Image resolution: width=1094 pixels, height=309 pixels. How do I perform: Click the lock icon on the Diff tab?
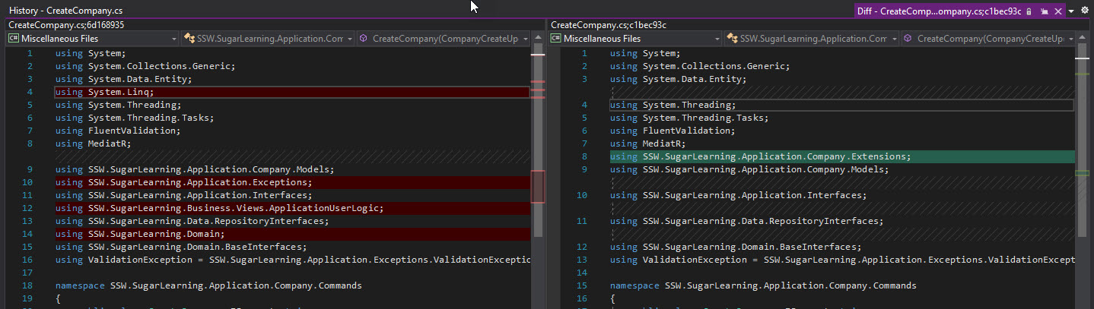click(1029, 11)
